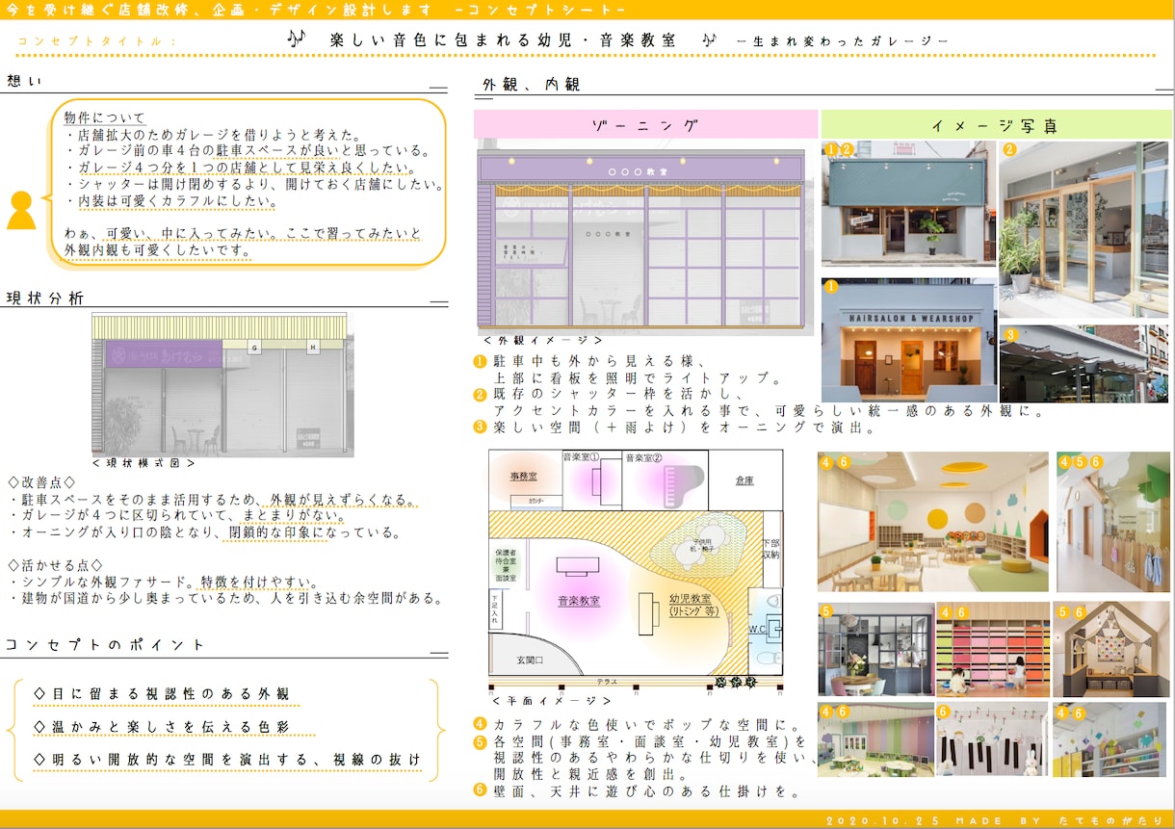Open the teal storefront photo
This screenshot has height=829, width=1175.
point(908,203)
